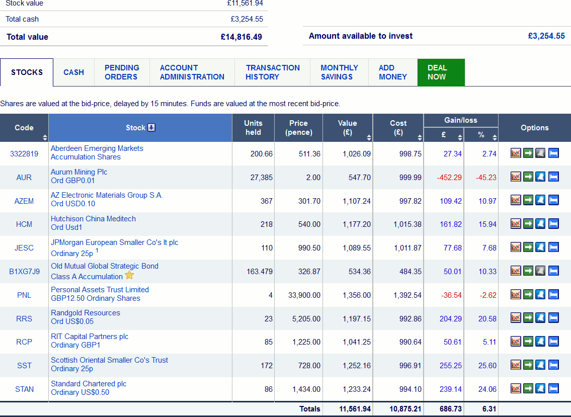Open the chart icon in the AUR row
The height and width of the screenshot is (417, 571).
tap(516, 177)
